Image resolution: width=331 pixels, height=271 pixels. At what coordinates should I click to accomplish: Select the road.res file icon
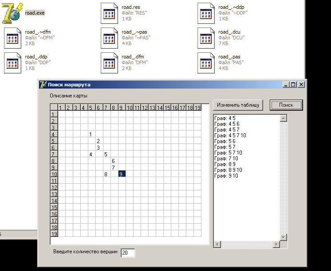[109, 13]
